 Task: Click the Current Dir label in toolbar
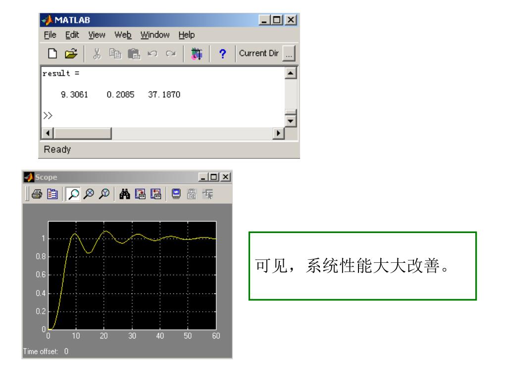click(x=258, y=53)
